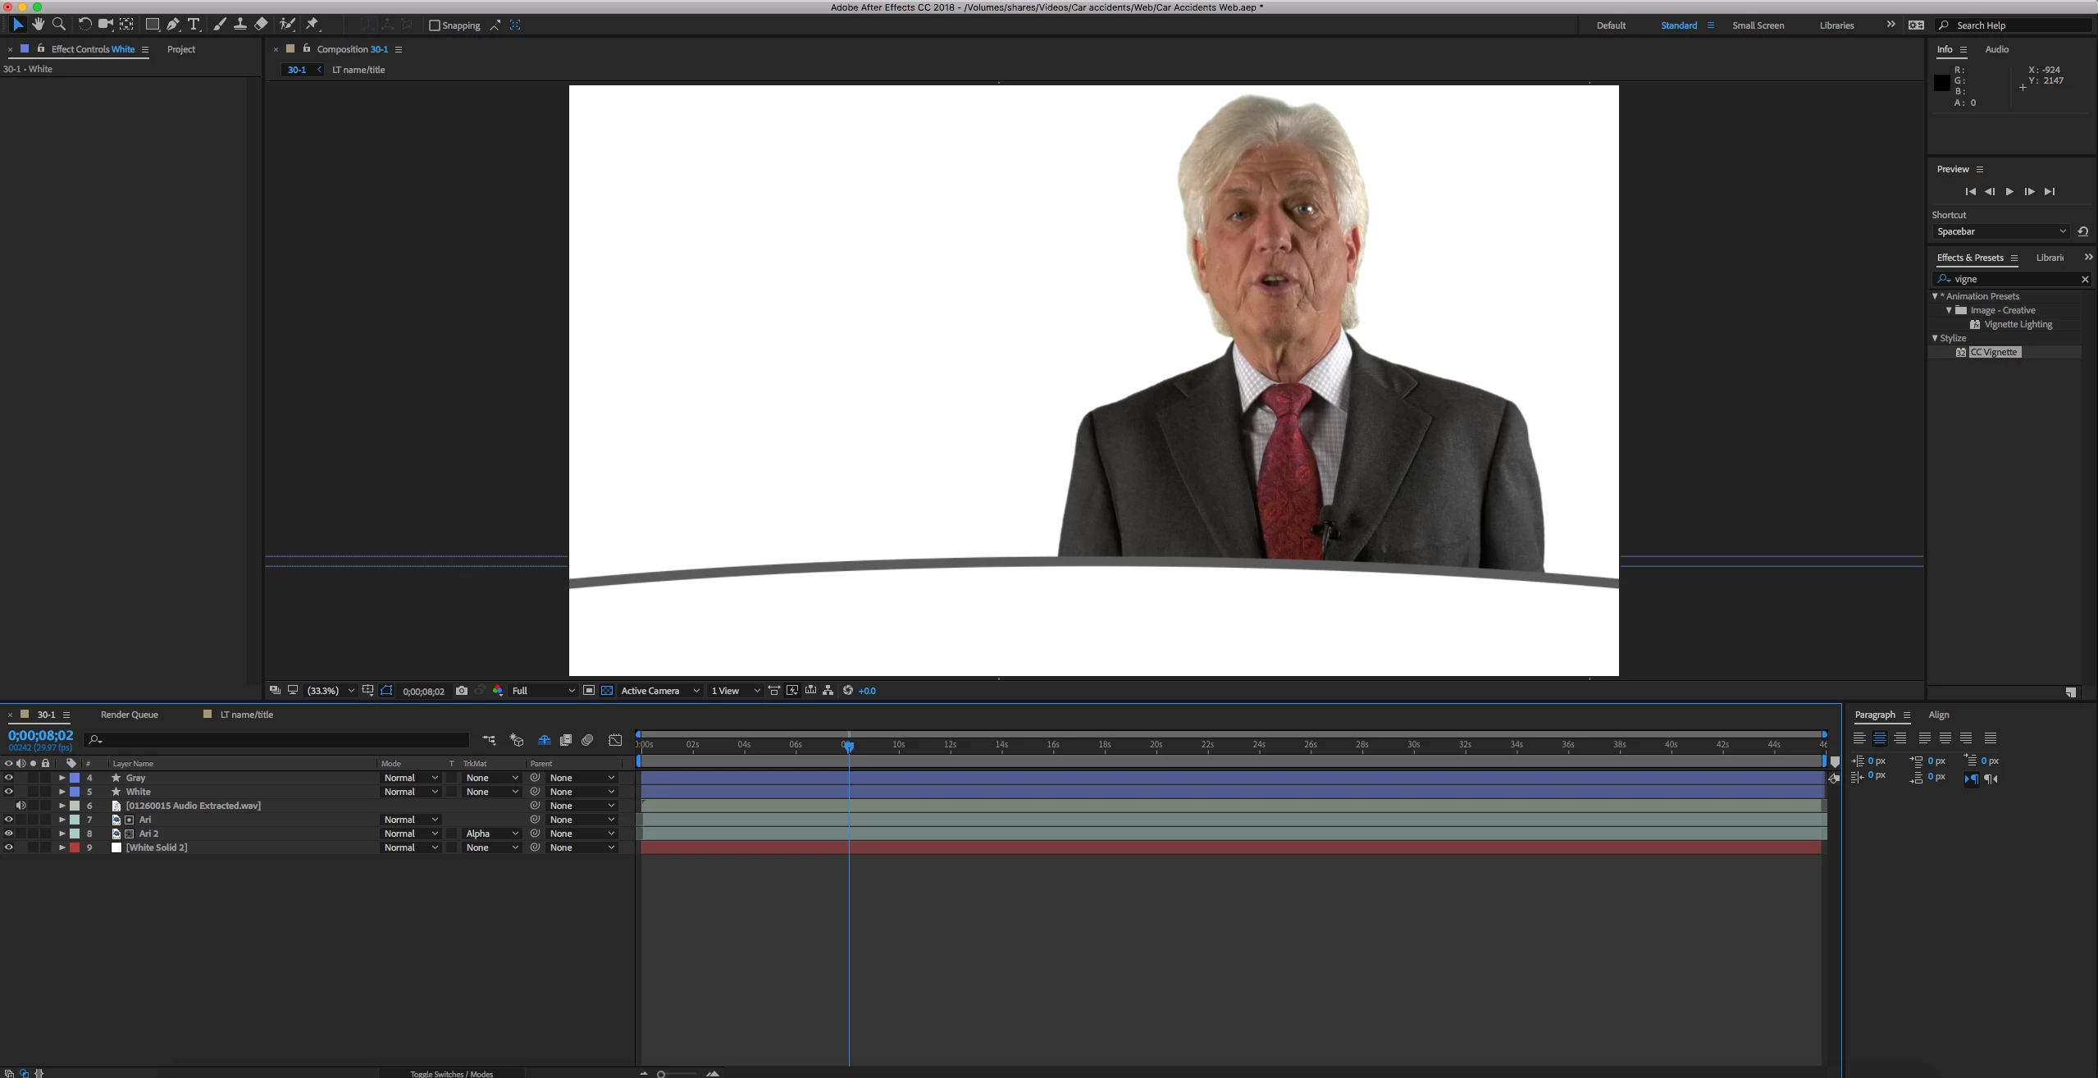The width and height of the screenshot is (2098, 1078).
Task: Select the Hand tool
Action: [x=38, y=25]
